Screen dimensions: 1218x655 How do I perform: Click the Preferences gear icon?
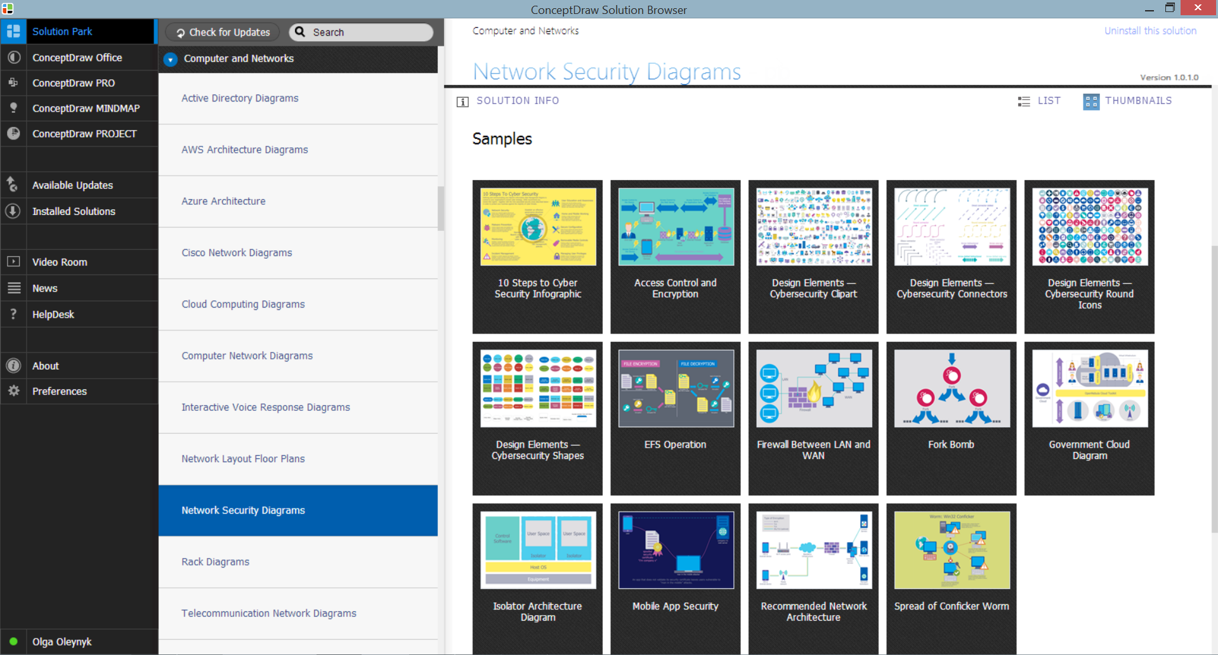coord(13,391)
